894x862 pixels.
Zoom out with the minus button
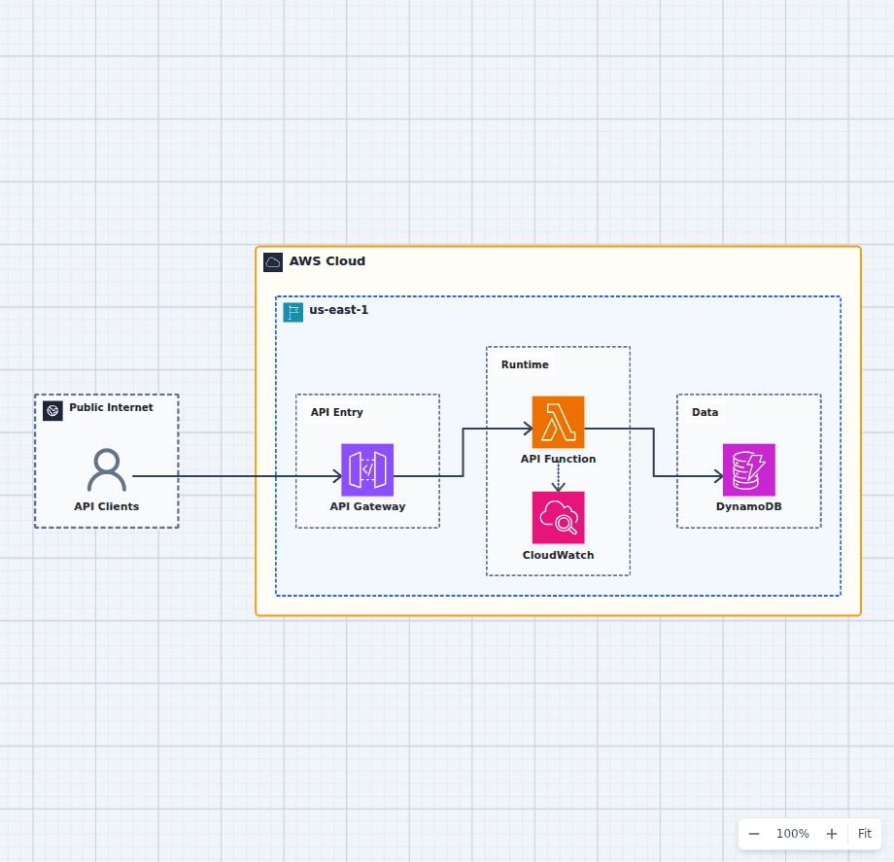(754, 834)
